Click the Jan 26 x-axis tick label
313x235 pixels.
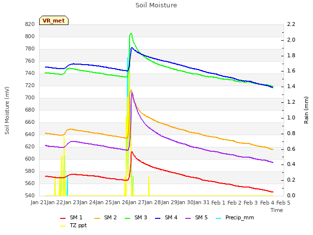pos(120,203)
